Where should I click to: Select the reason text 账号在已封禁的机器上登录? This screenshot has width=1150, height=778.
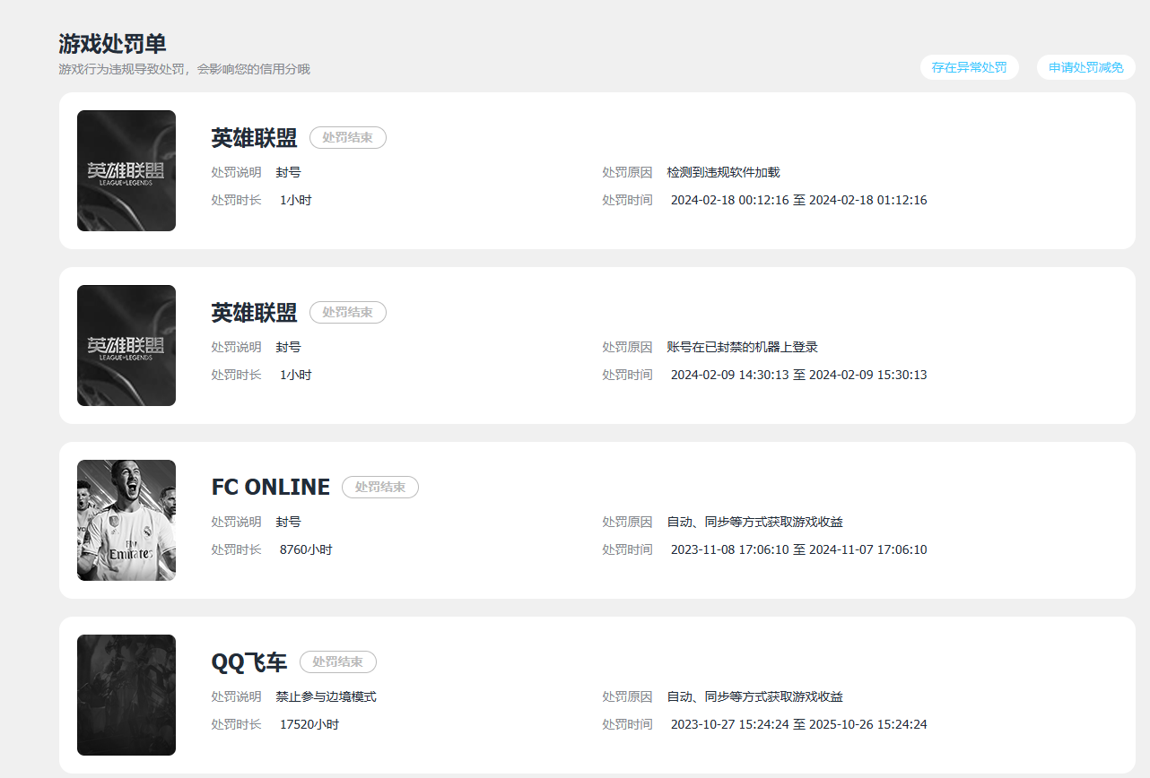pyautogui.click(x=743, y=347)
